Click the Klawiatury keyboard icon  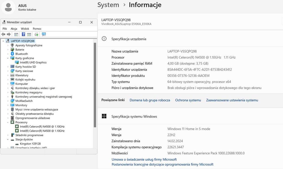pos(12,75)
